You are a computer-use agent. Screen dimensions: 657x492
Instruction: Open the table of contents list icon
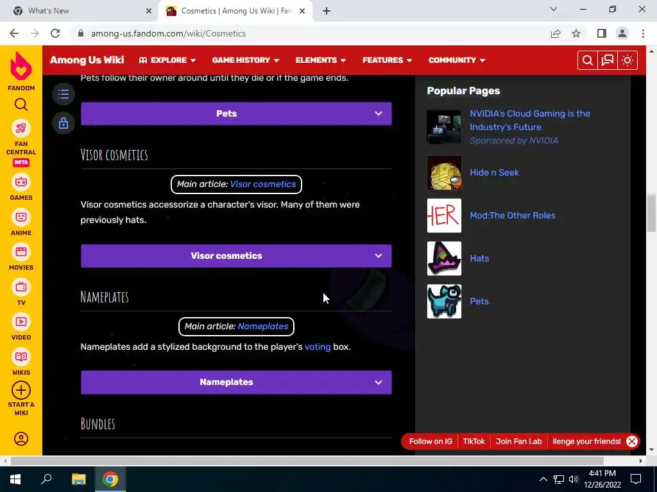(x=64, y=94)
